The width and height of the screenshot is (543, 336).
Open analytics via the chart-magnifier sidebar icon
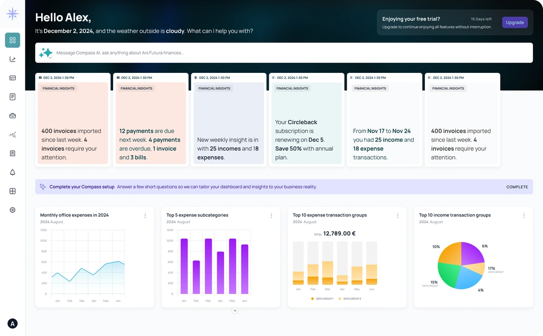12,134
